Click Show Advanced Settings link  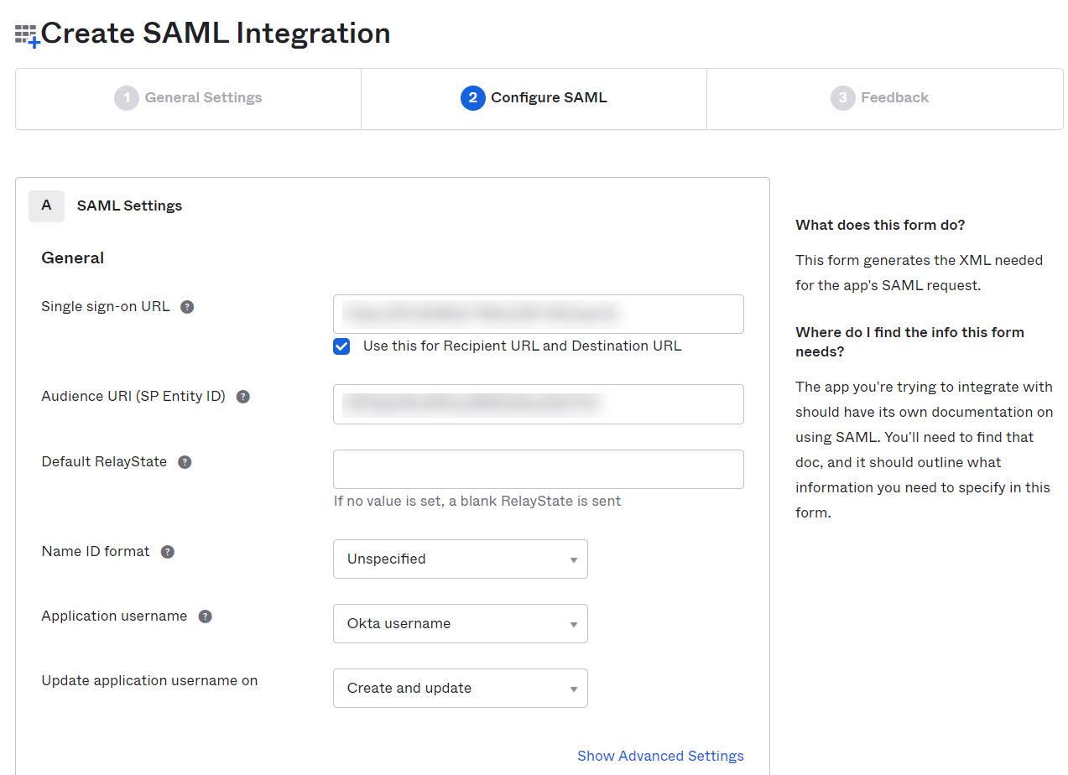coord(660,756)
